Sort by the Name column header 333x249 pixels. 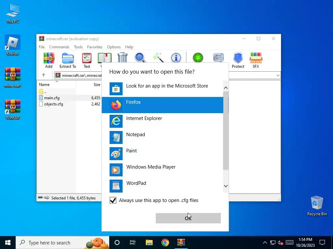pyautogui.click(x=57, y=85)
